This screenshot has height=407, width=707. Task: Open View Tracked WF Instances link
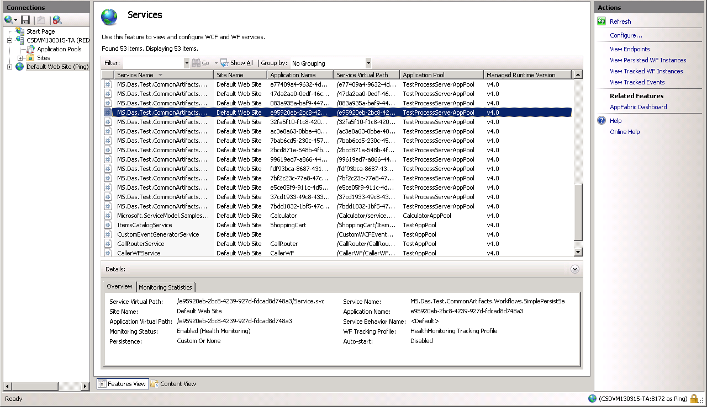click(x=646, y=71)
